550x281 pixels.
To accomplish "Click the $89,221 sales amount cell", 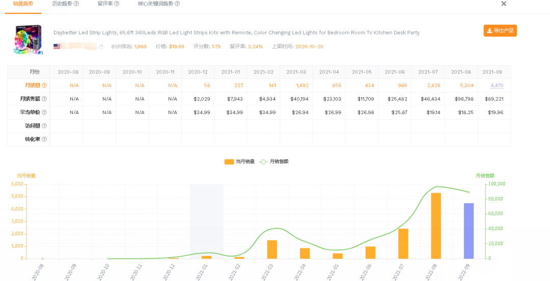I will (x=494, y=99).
